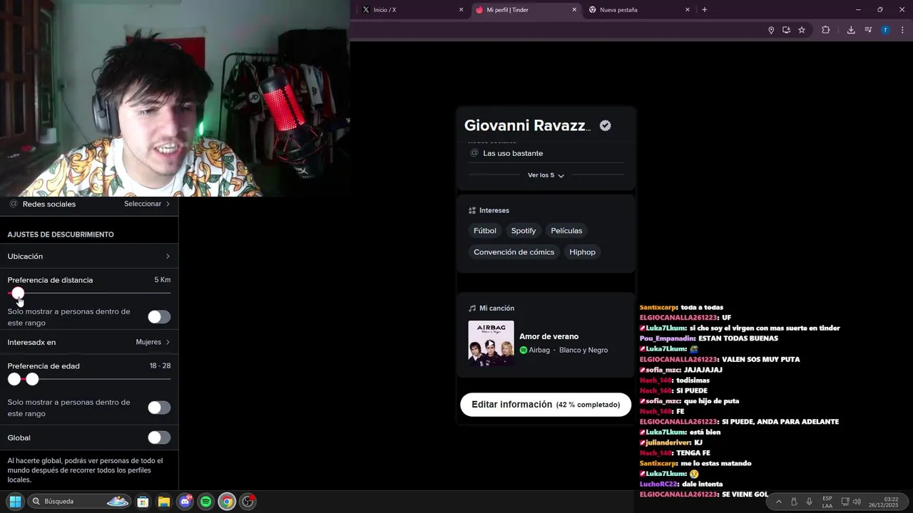Switch to the Nueva pestaña tab
This screenshot has width=913, height=513.
click(638, 10)
